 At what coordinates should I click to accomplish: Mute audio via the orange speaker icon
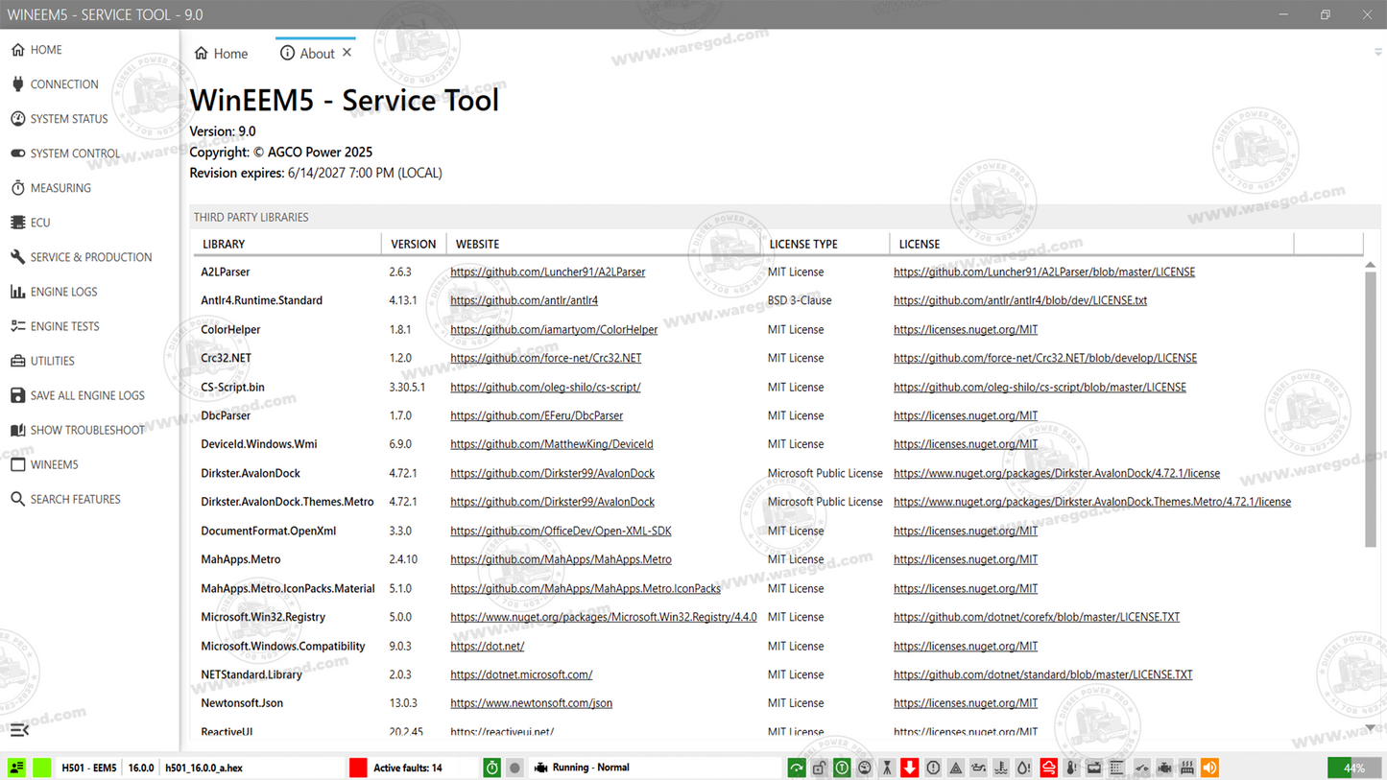(x=1208, y=768)
